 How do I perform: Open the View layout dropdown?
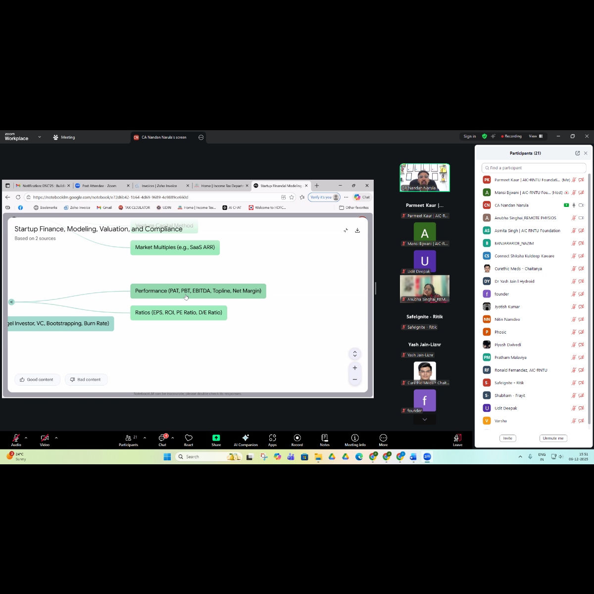pyautogui.click(x=536, y=136)
